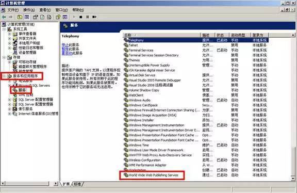The height and width of the screenshot is (193, 297).
Task: Select the Internet 信息服务(IIS) tree node
Action: (39, 114)
